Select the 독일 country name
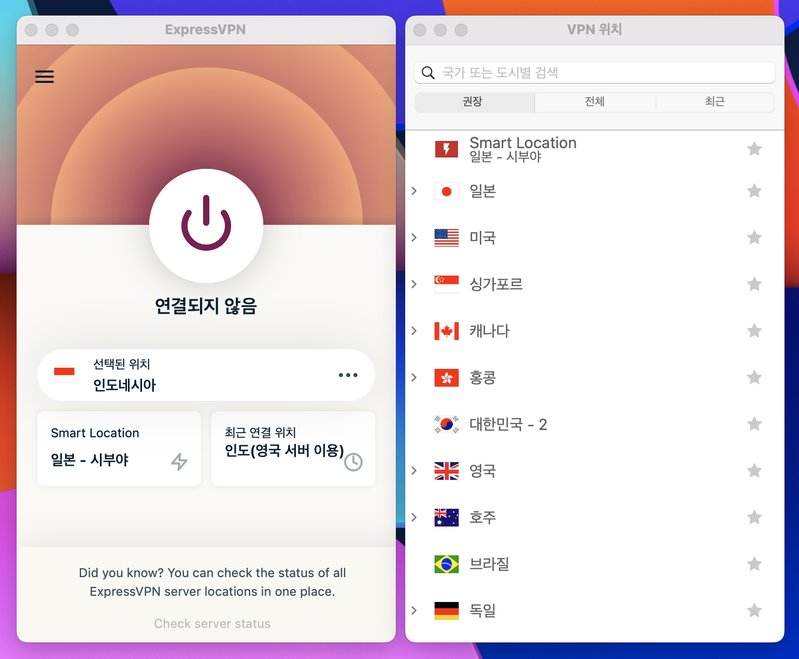This screenshot has height=659, width=799. tap(483, 611)
